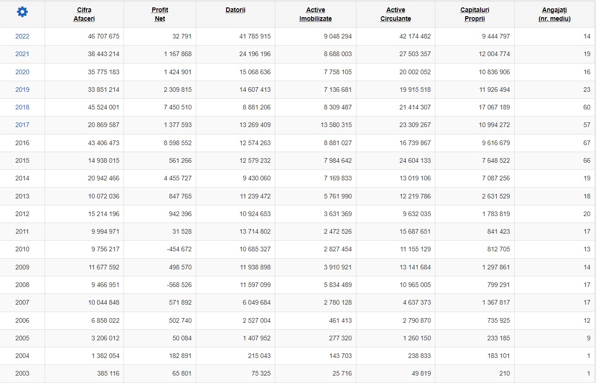Click fixed assets value 25 716
The image size is (596, 383).
click(x=342, y=373)
